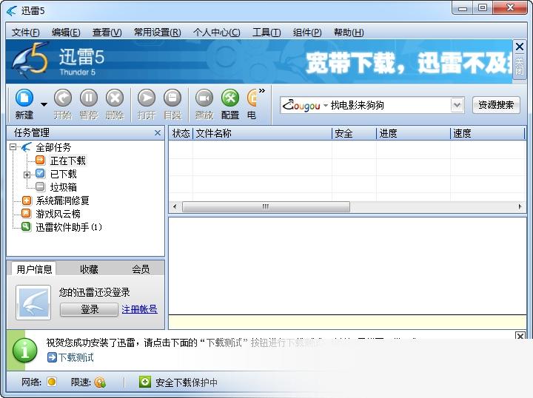Click the 系统漏洞修复 orange icon

click(27, 200)
